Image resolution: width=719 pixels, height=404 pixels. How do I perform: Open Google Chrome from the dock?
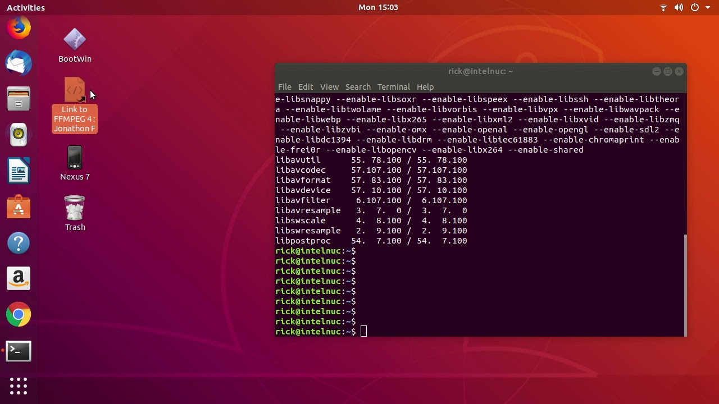click(19, 315)
